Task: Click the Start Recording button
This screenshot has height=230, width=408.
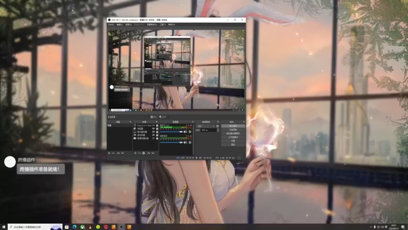Action: click(x=233, y=130)
